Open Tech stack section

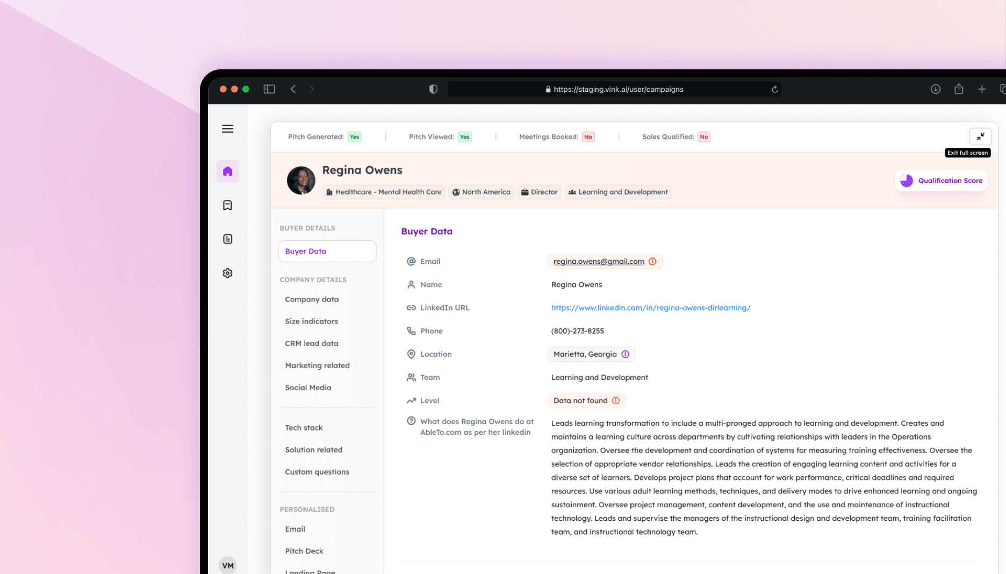point(304,428)
